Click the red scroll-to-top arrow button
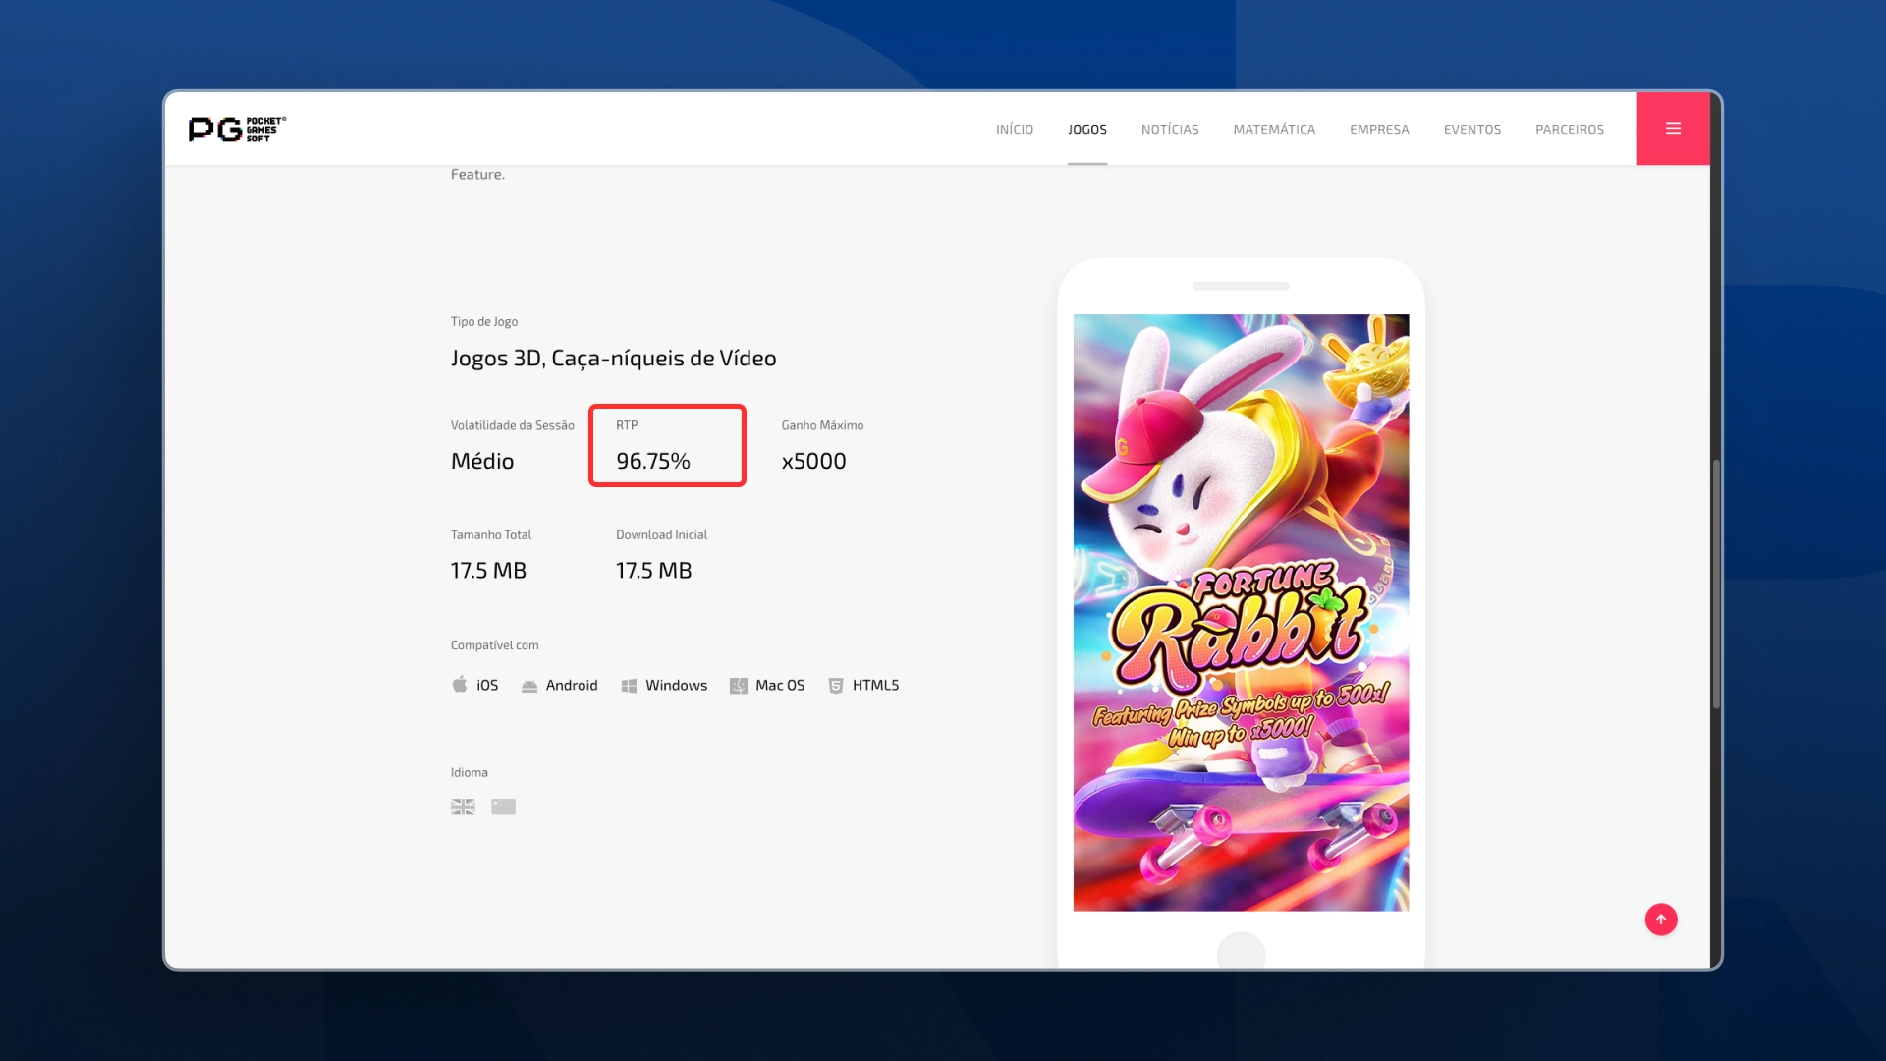Viewport: 1886px width, 1061px height. (1661, 920)
